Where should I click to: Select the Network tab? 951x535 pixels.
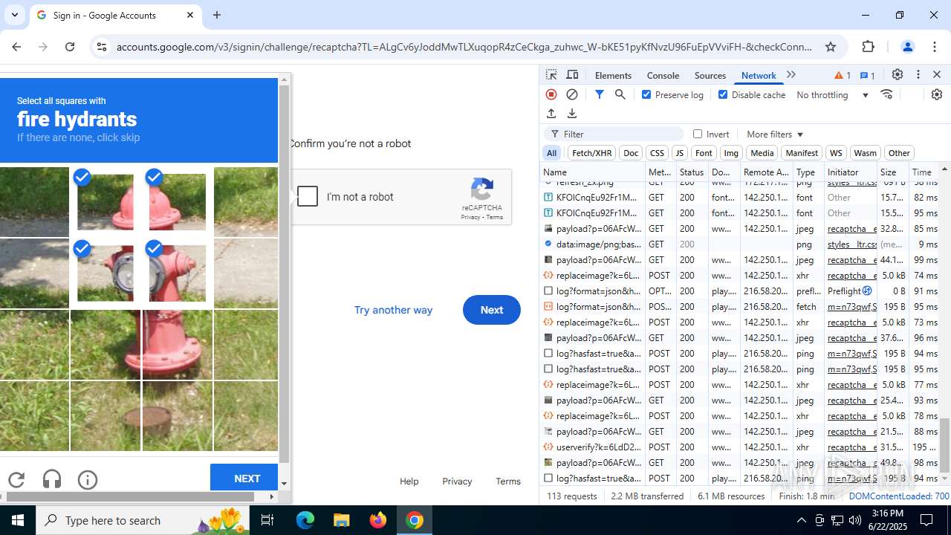pyautogui.click(x=759, y=75)
